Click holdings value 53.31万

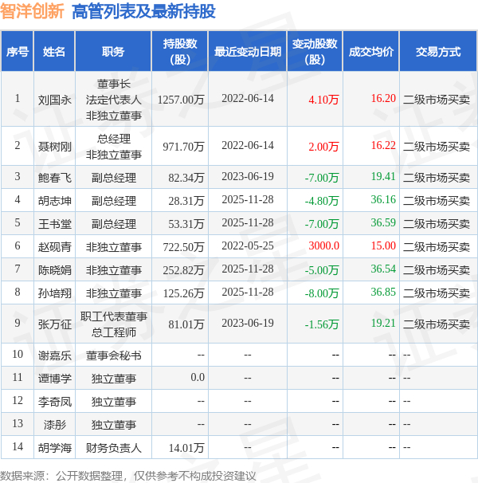pos(186,224)
